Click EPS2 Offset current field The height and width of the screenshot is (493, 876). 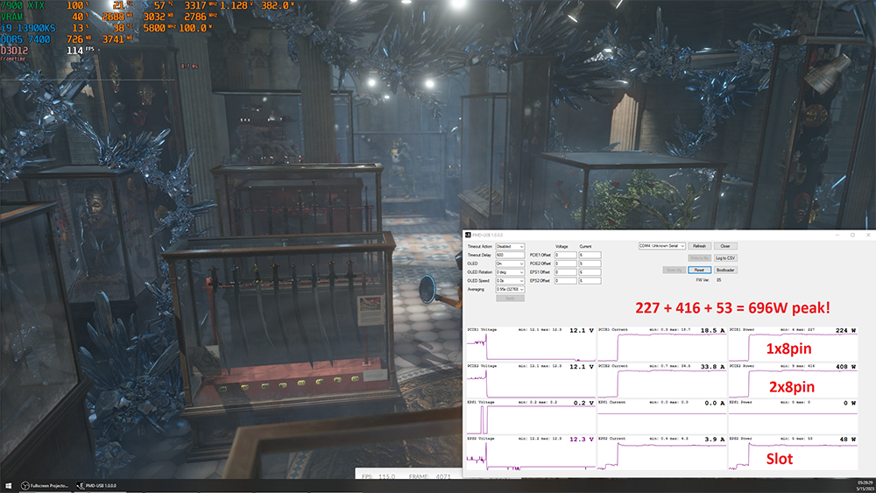point(590,281)
